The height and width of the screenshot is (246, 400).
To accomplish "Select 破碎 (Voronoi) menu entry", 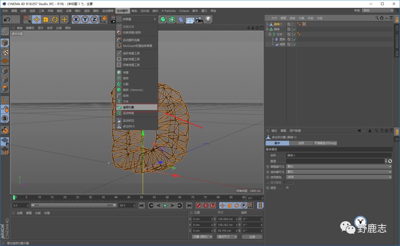I will tap(137, 90).
